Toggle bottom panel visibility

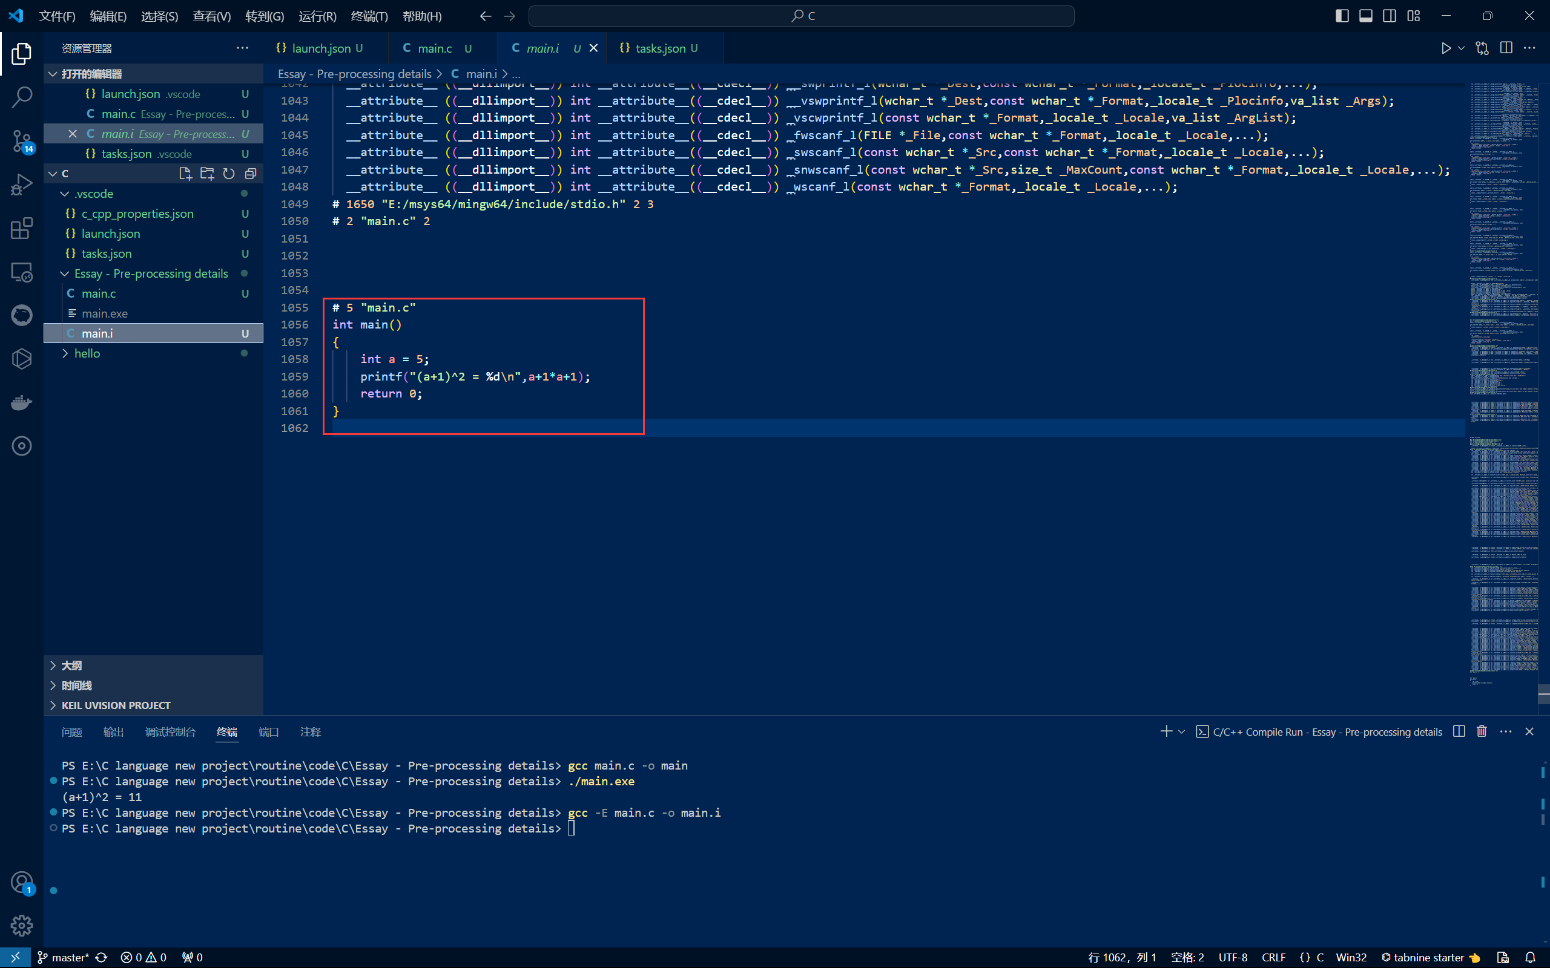1365,16
